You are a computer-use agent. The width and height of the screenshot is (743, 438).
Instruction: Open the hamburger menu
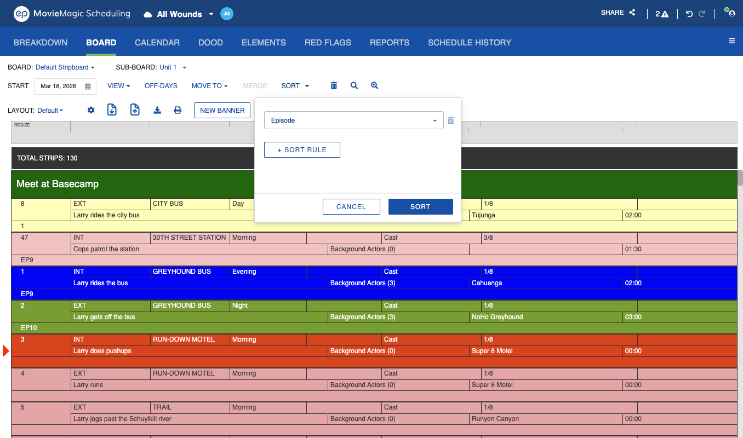[731, 41]
